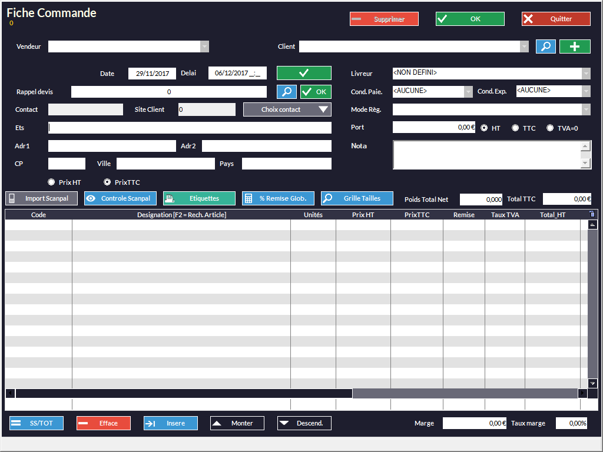Image resolution: width=603 pixels, height=452 pixels.
Task: Choose the TVA=0 radio option
Action: coord(550,128)
